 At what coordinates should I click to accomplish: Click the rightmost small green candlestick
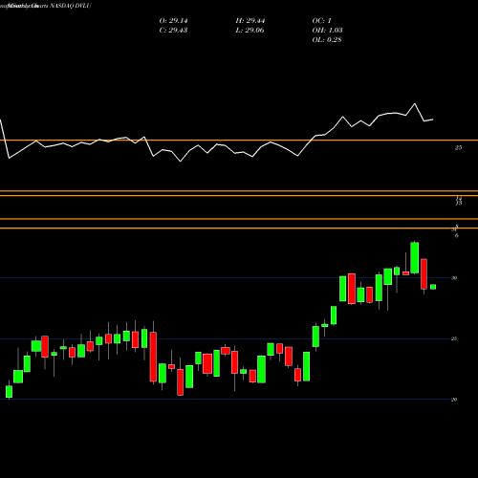433,287
